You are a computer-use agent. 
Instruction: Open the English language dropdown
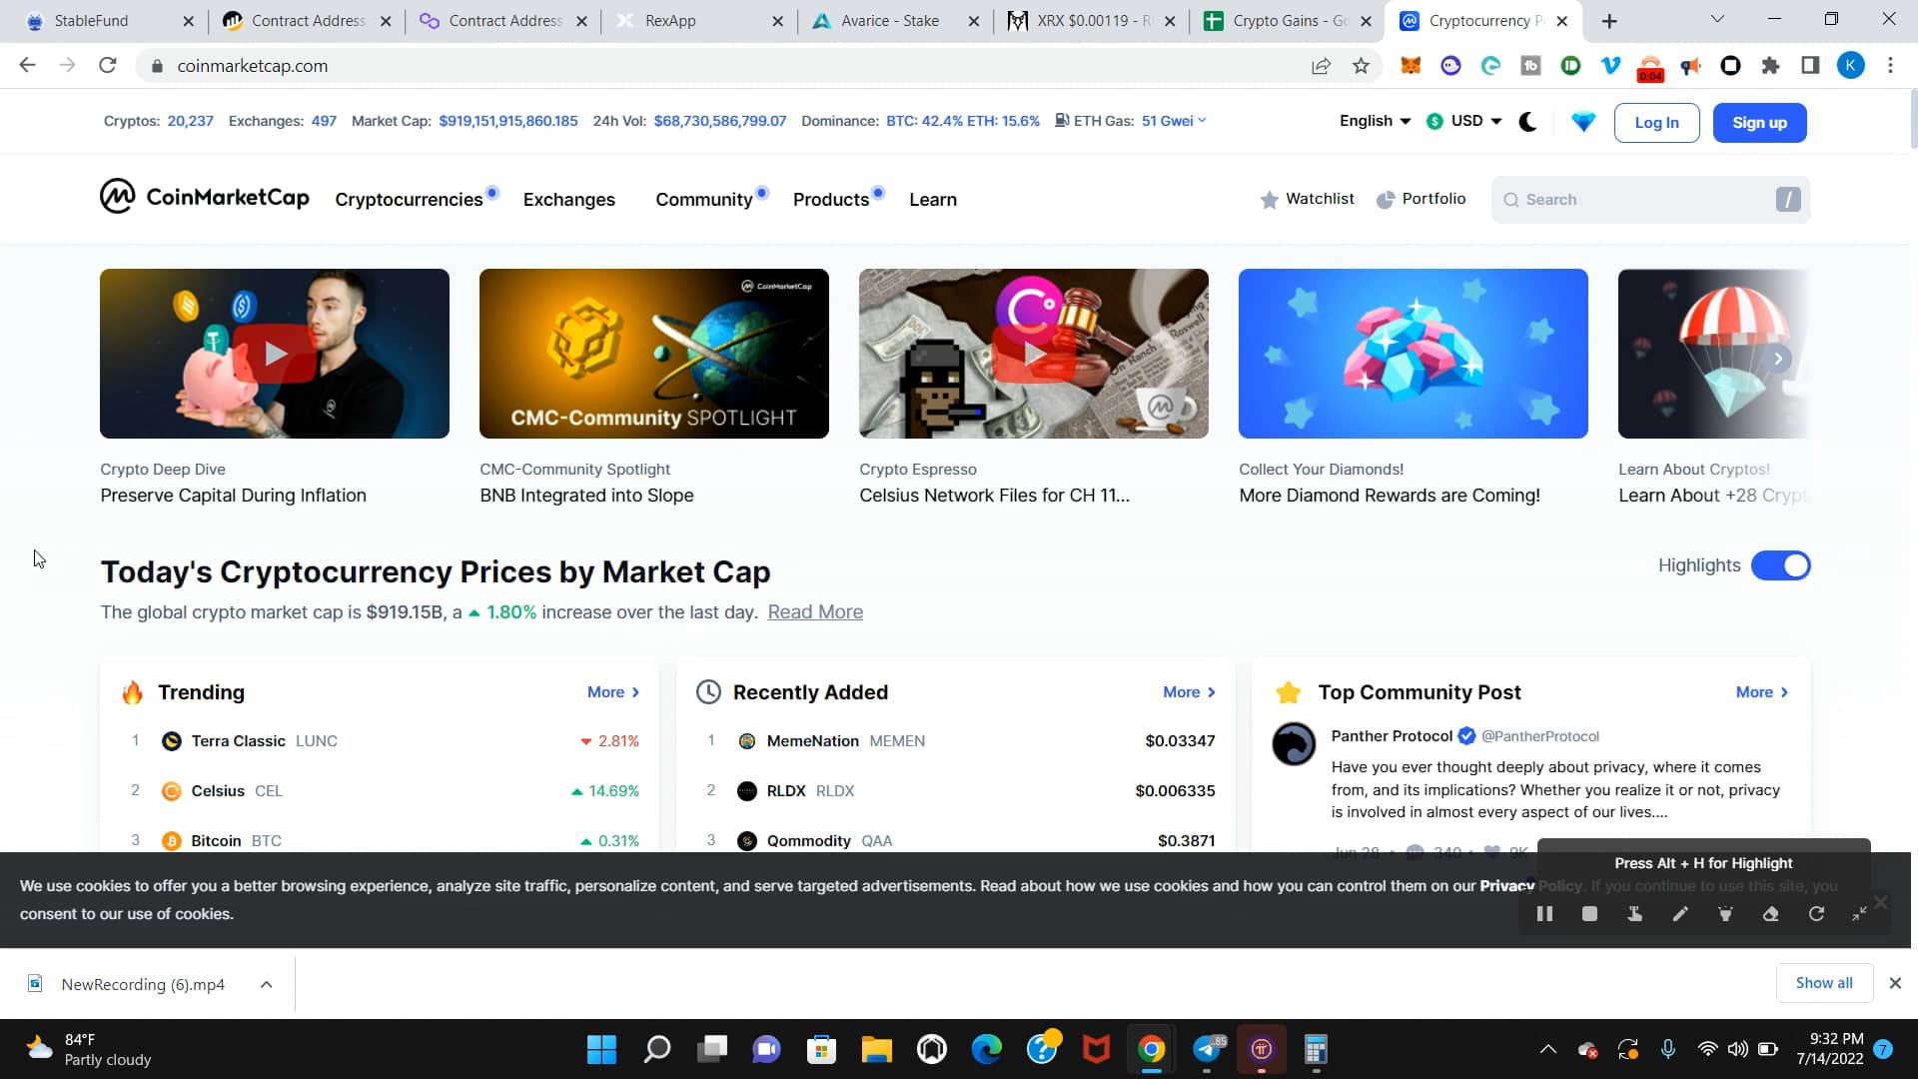click(1374, 120)
